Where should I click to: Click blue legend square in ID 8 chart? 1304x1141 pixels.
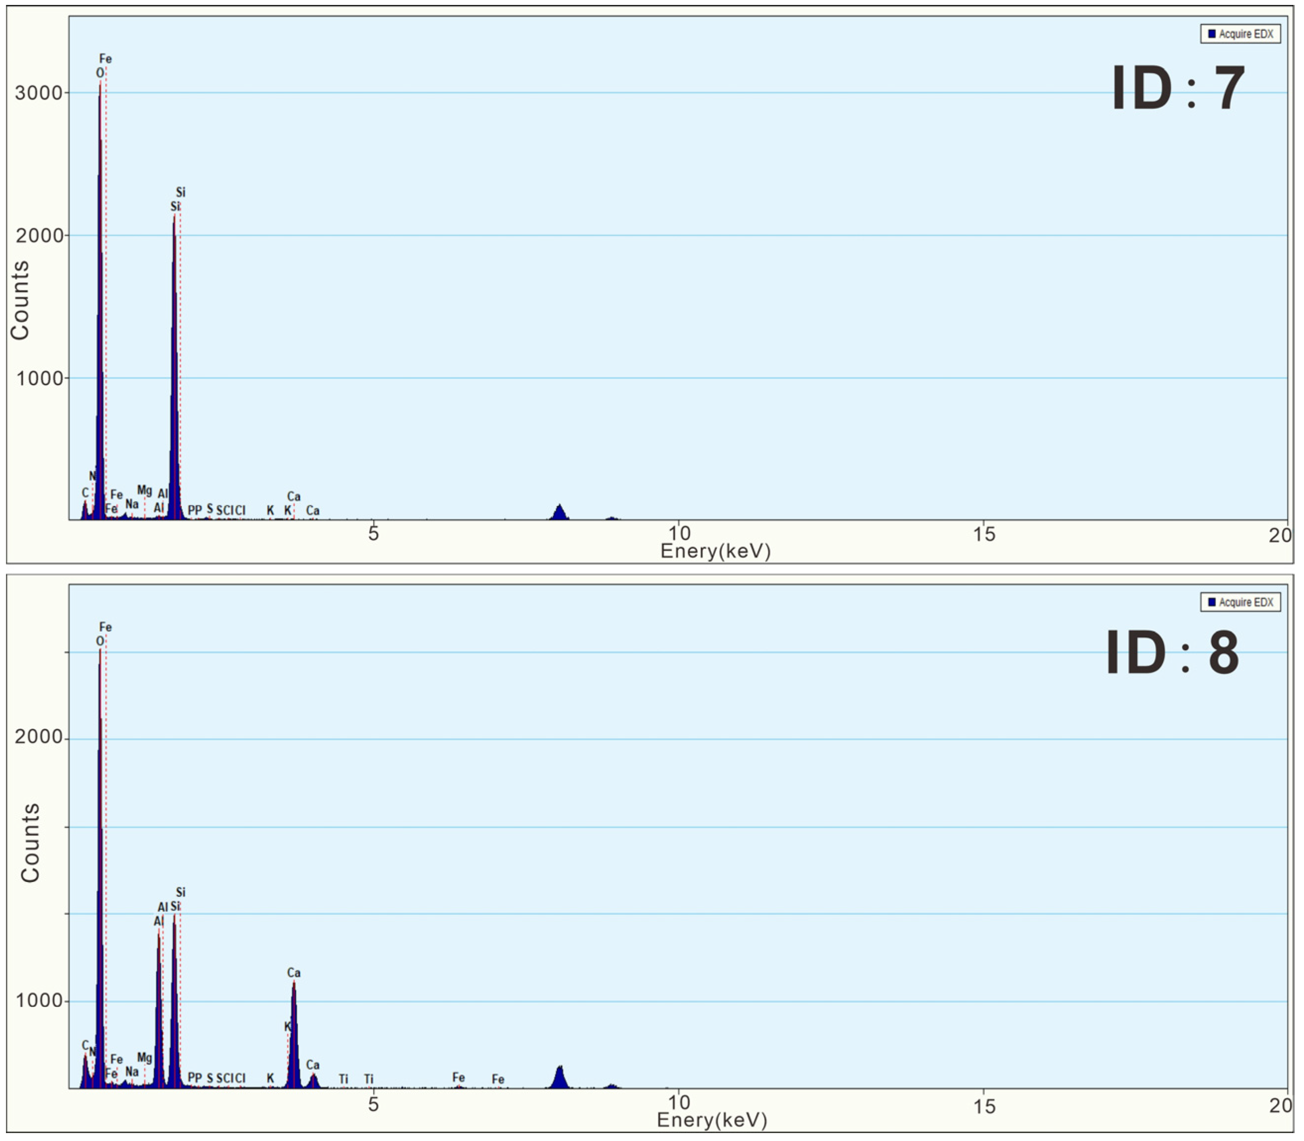coord(1211,602)
